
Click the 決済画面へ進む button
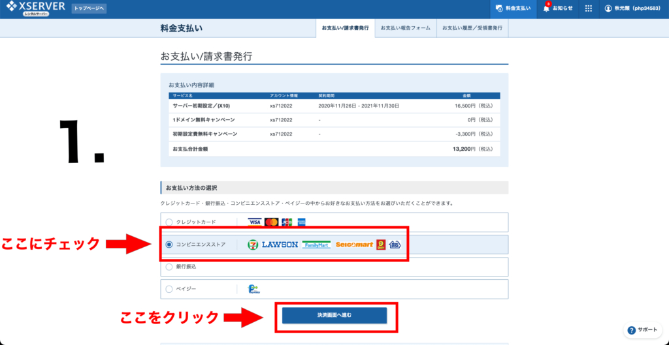point(334,315)
